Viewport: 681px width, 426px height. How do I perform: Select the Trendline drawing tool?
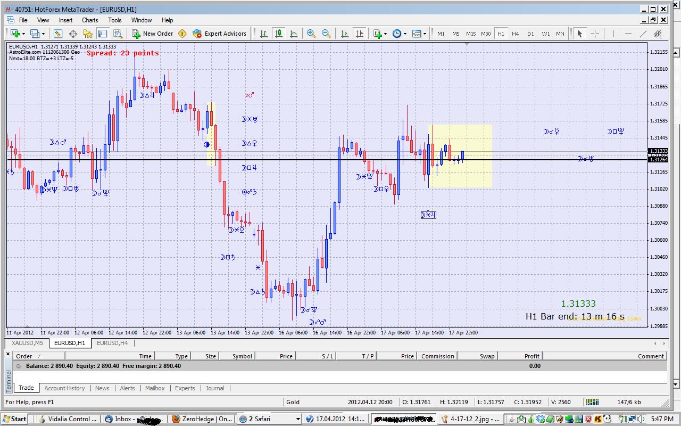pos(643,34)
